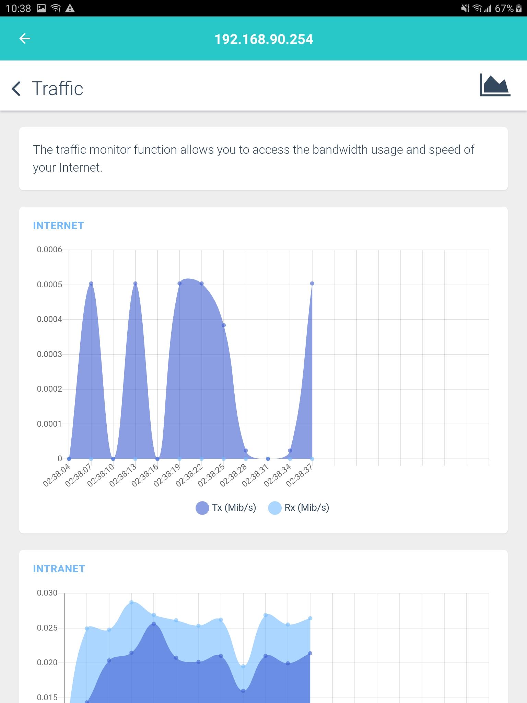The image size is (527, 703).
Task: Tap the battery icon in status bar
Action: [x=519, y=8]
